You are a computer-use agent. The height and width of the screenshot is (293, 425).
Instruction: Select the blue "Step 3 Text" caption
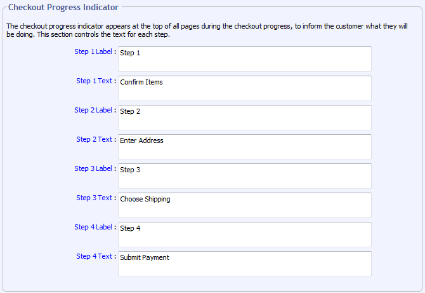[x=94, y=198]
